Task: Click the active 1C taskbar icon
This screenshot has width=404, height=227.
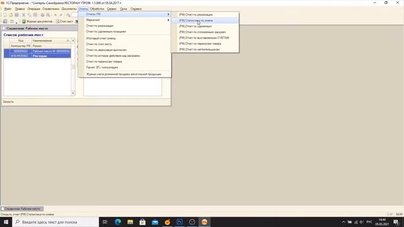Action: [205, 222]
